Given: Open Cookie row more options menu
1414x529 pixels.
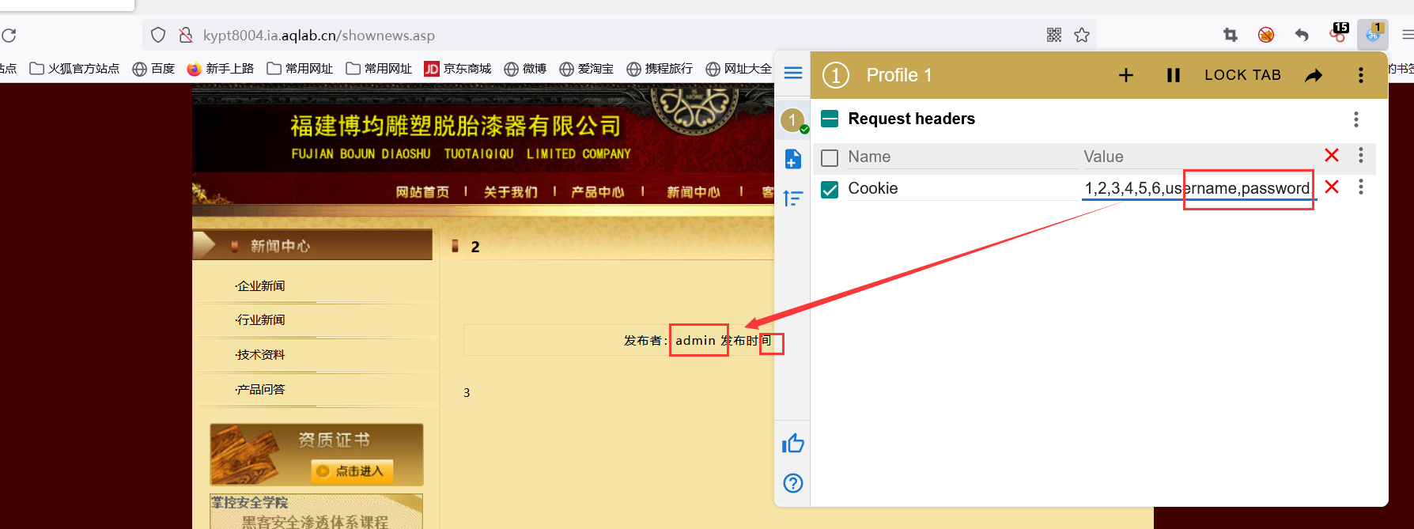Looking at the screenshot, I should [x=1361, y=187].
